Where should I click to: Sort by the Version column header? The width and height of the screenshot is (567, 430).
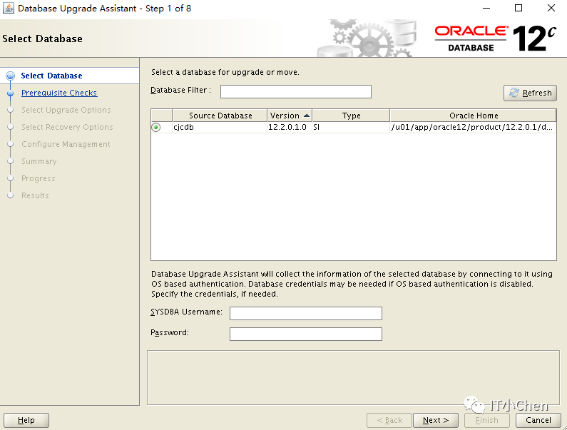290,116
